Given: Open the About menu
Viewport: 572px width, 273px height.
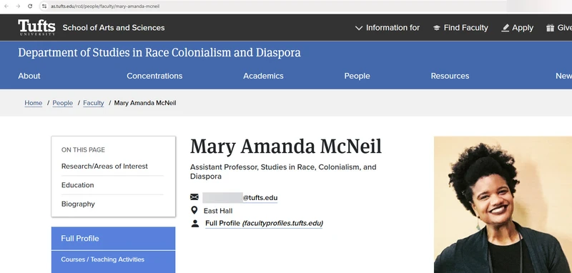Looking at the screenshot, I should tap(29, 76).
